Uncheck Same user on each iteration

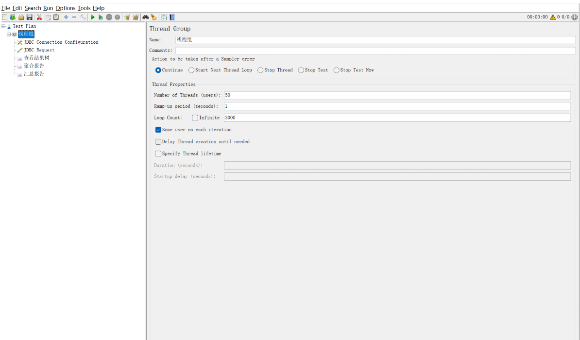tap(158, 130)
